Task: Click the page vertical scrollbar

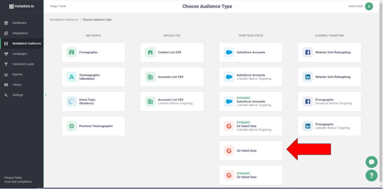Action: click(x=381, y=88)
